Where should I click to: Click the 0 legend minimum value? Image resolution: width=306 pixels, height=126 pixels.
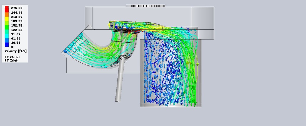coord(12,47)
